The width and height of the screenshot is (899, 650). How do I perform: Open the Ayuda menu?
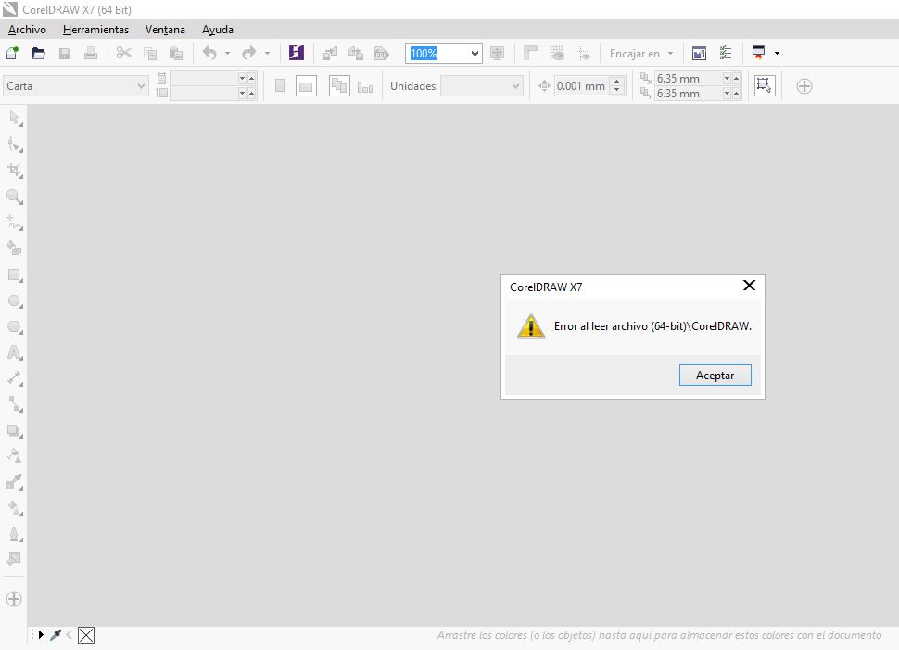point(217,30)
